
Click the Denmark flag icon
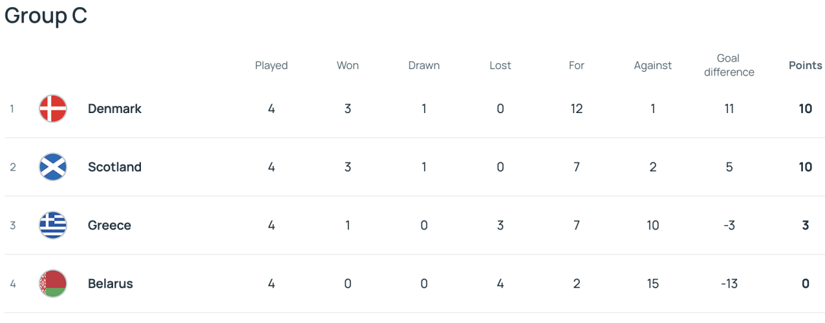tap(53, 109)
